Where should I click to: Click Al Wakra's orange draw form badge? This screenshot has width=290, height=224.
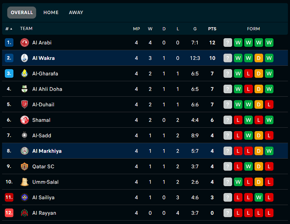[258, 58]
